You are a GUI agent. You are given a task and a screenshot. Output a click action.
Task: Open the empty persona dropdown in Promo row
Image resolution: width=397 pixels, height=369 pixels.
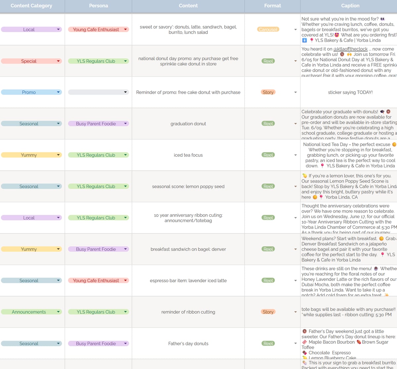[x=98, y=92]
